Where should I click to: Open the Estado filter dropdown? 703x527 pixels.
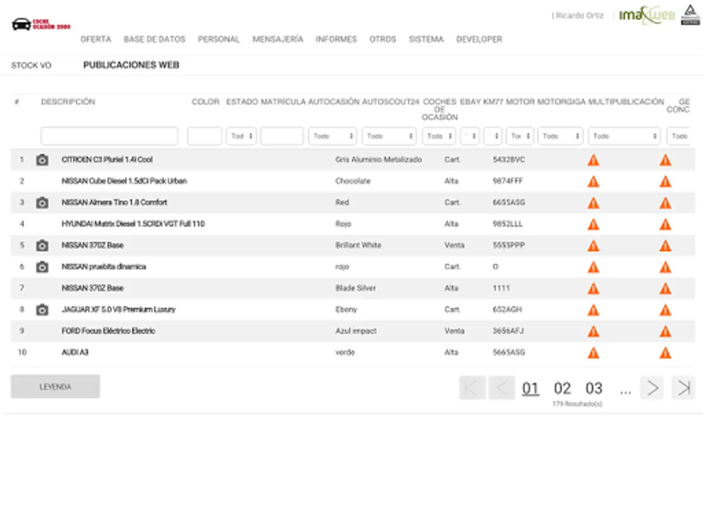[241, 136]
